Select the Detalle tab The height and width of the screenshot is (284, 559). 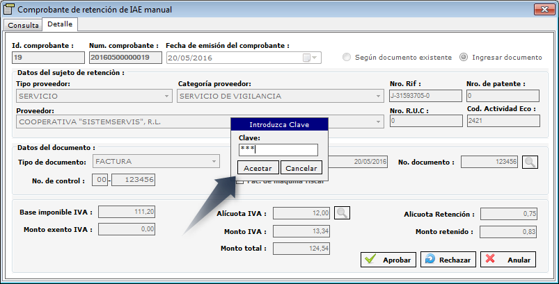tap(60, 24)
